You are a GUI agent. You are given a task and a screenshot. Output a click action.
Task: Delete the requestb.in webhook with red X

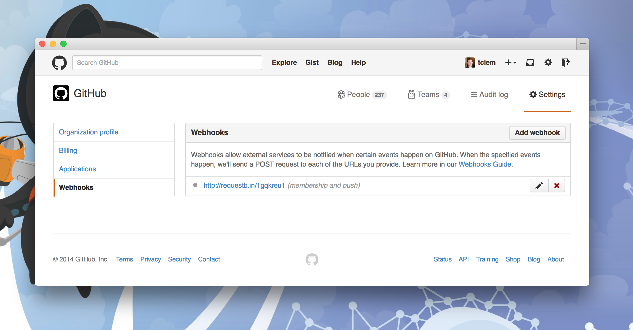557,186
